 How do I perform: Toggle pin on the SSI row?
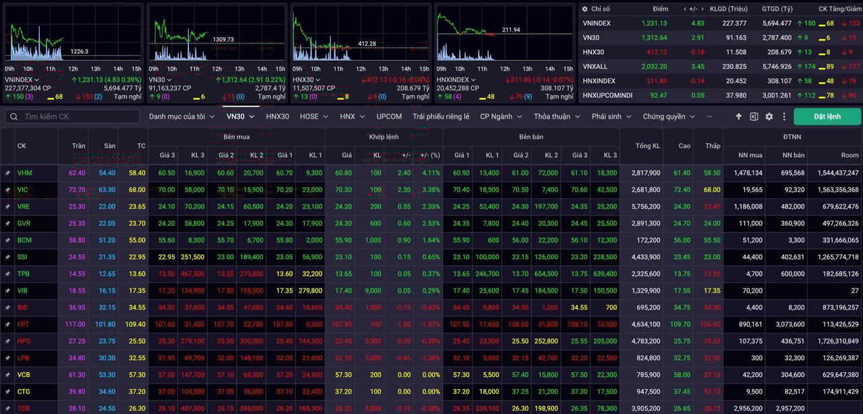coord(7,257)
